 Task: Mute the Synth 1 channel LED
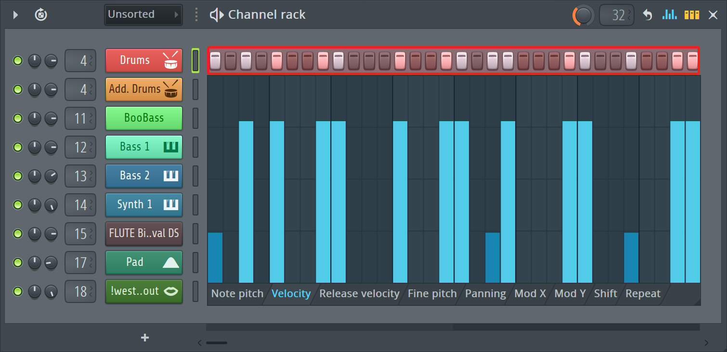click(x=18, y=205)
